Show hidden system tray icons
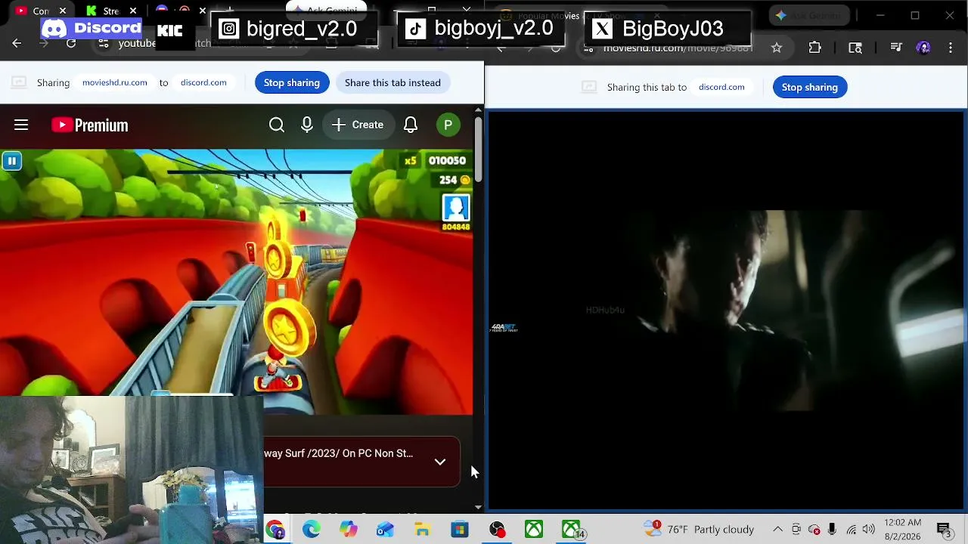Image resolution: width=968 pixels, height=544 pixels. point(777,530)
